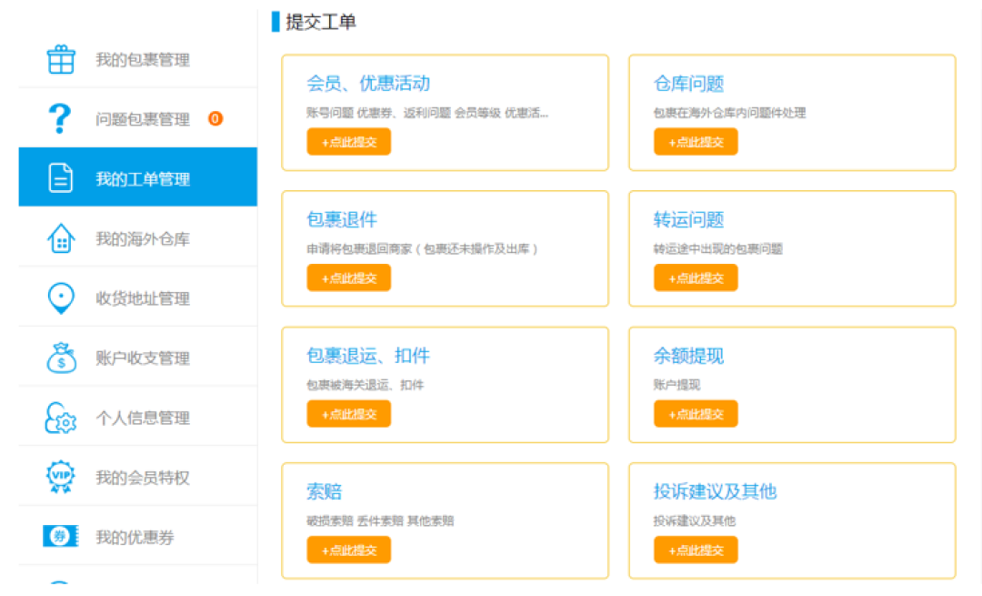Click the 包裹退运、扣件 card title
This screenshot has width=982, height=596.
(368, 356)
